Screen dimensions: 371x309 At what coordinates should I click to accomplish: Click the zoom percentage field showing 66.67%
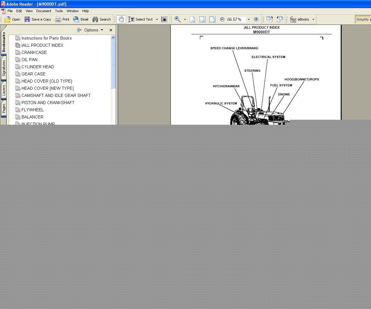point(236,19)
